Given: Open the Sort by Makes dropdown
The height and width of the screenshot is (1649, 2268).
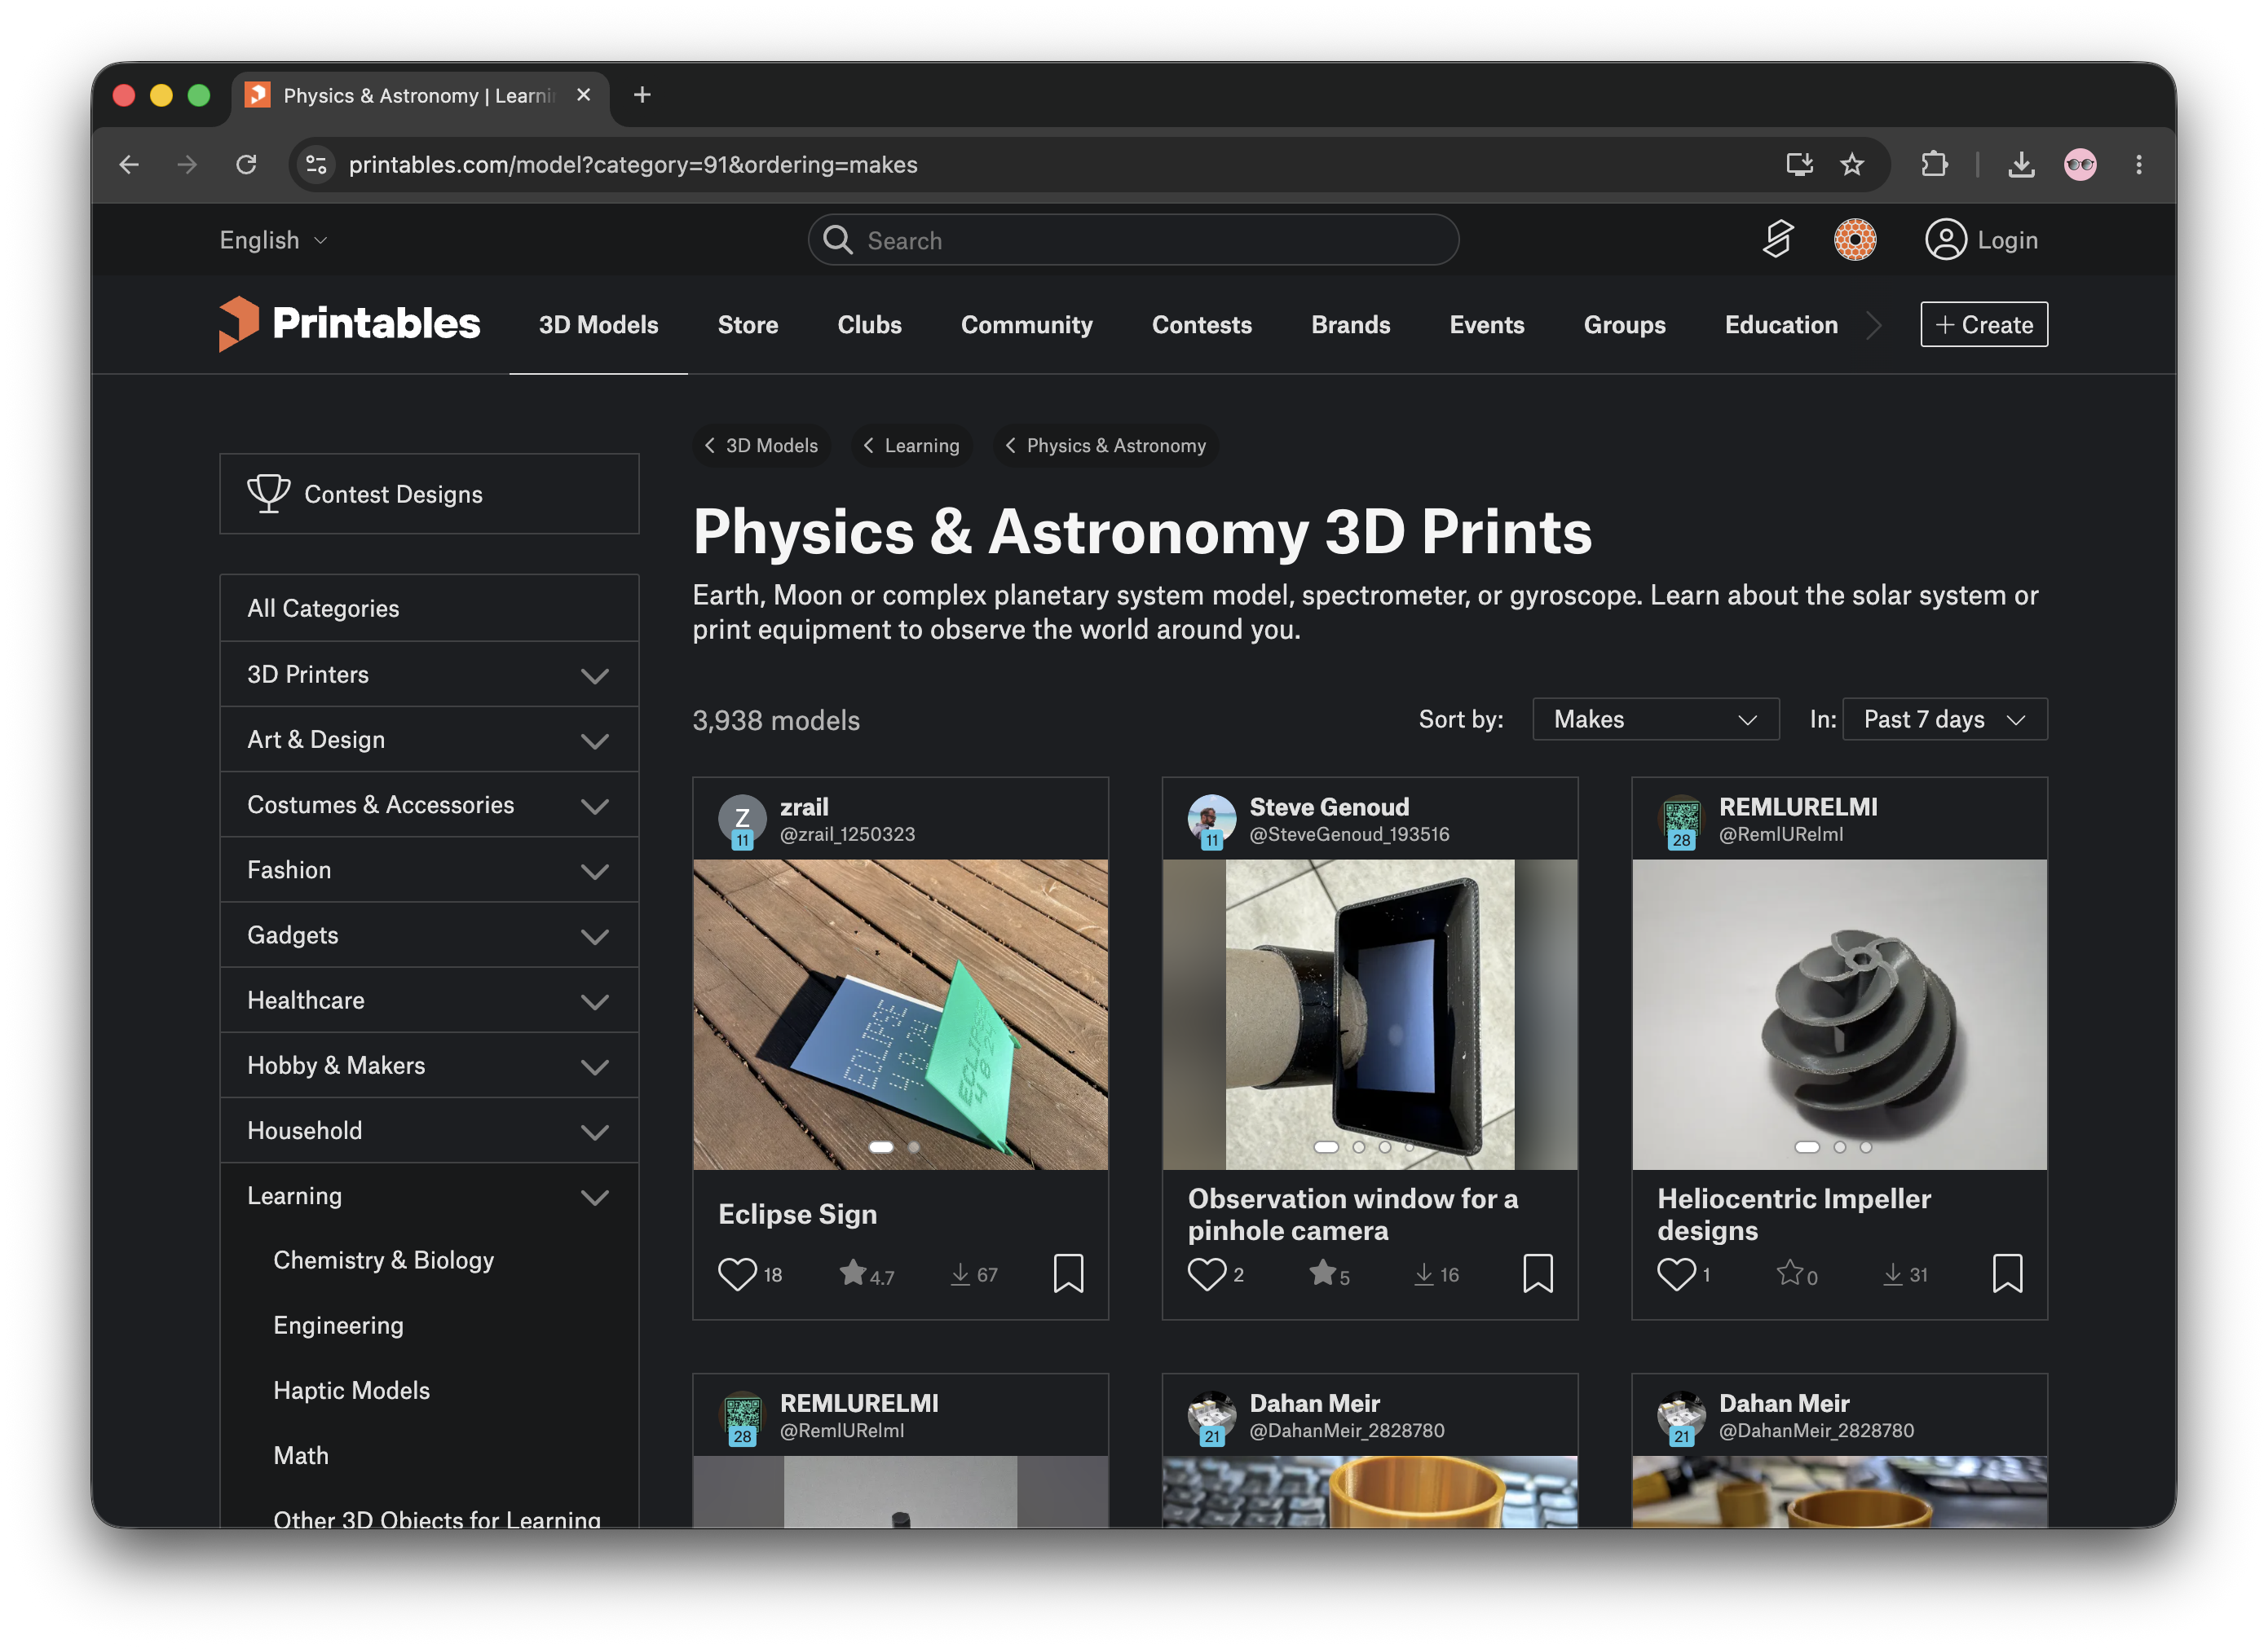Looking at the screenshot, I should click(1655, 719).
